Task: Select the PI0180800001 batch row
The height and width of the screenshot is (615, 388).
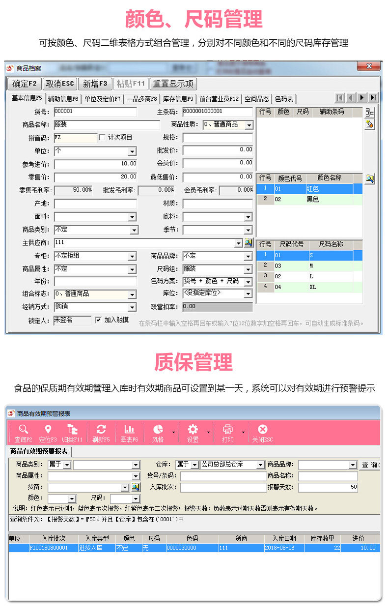Action: tap(194, 548)
